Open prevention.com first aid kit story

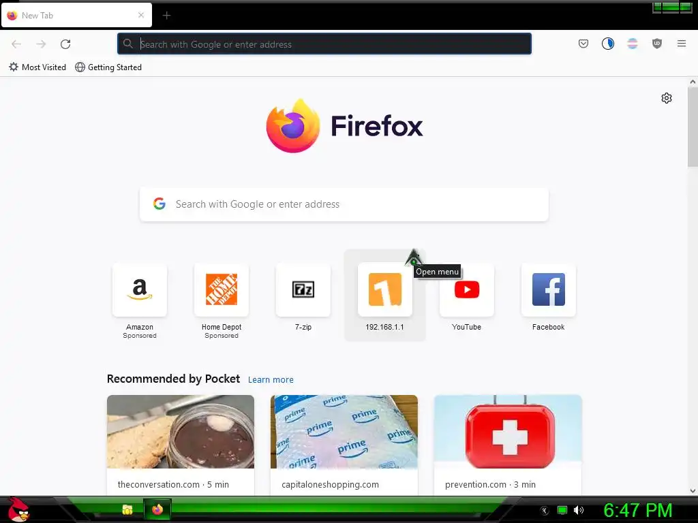coord(508,431)
